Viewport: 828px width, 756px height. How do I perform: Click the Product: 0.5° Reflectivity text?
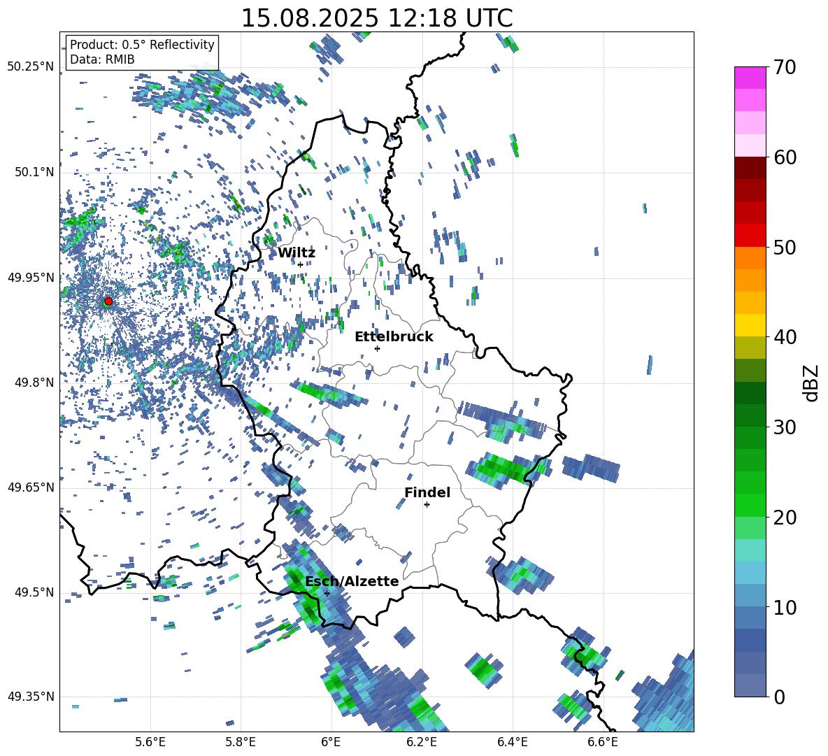point(142,44)
